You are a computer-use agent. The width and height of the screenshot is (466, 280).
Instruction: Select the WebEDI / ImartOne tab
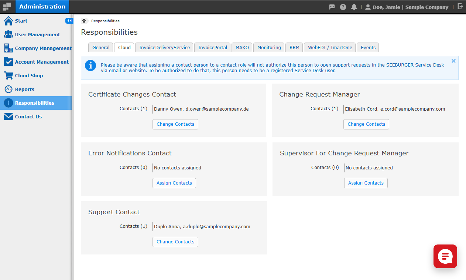[330, 47]
